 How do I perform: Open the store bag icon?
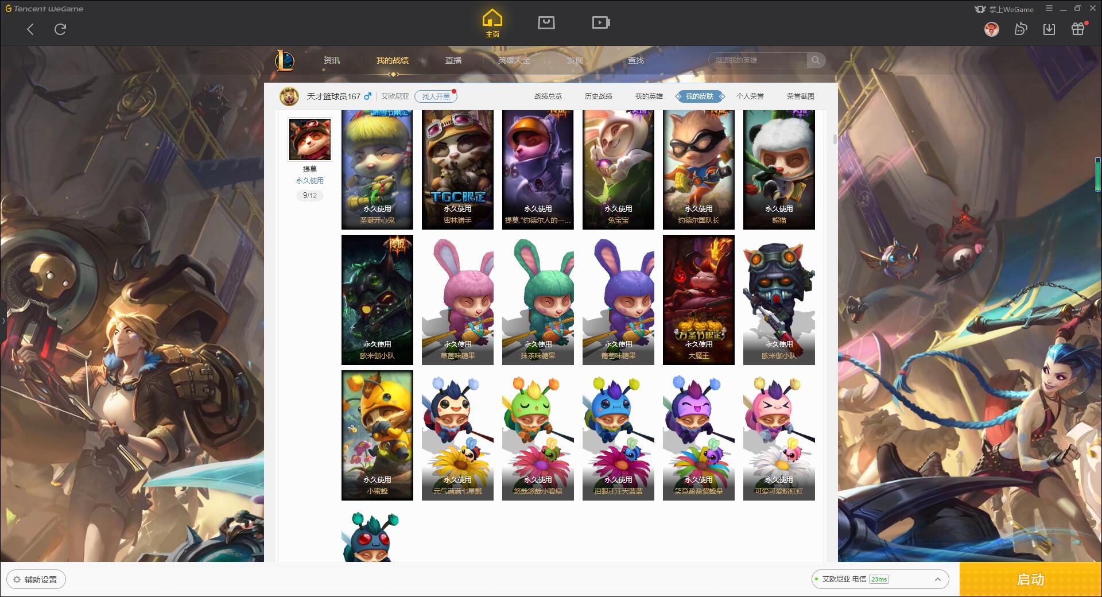(x=546, y=22)
